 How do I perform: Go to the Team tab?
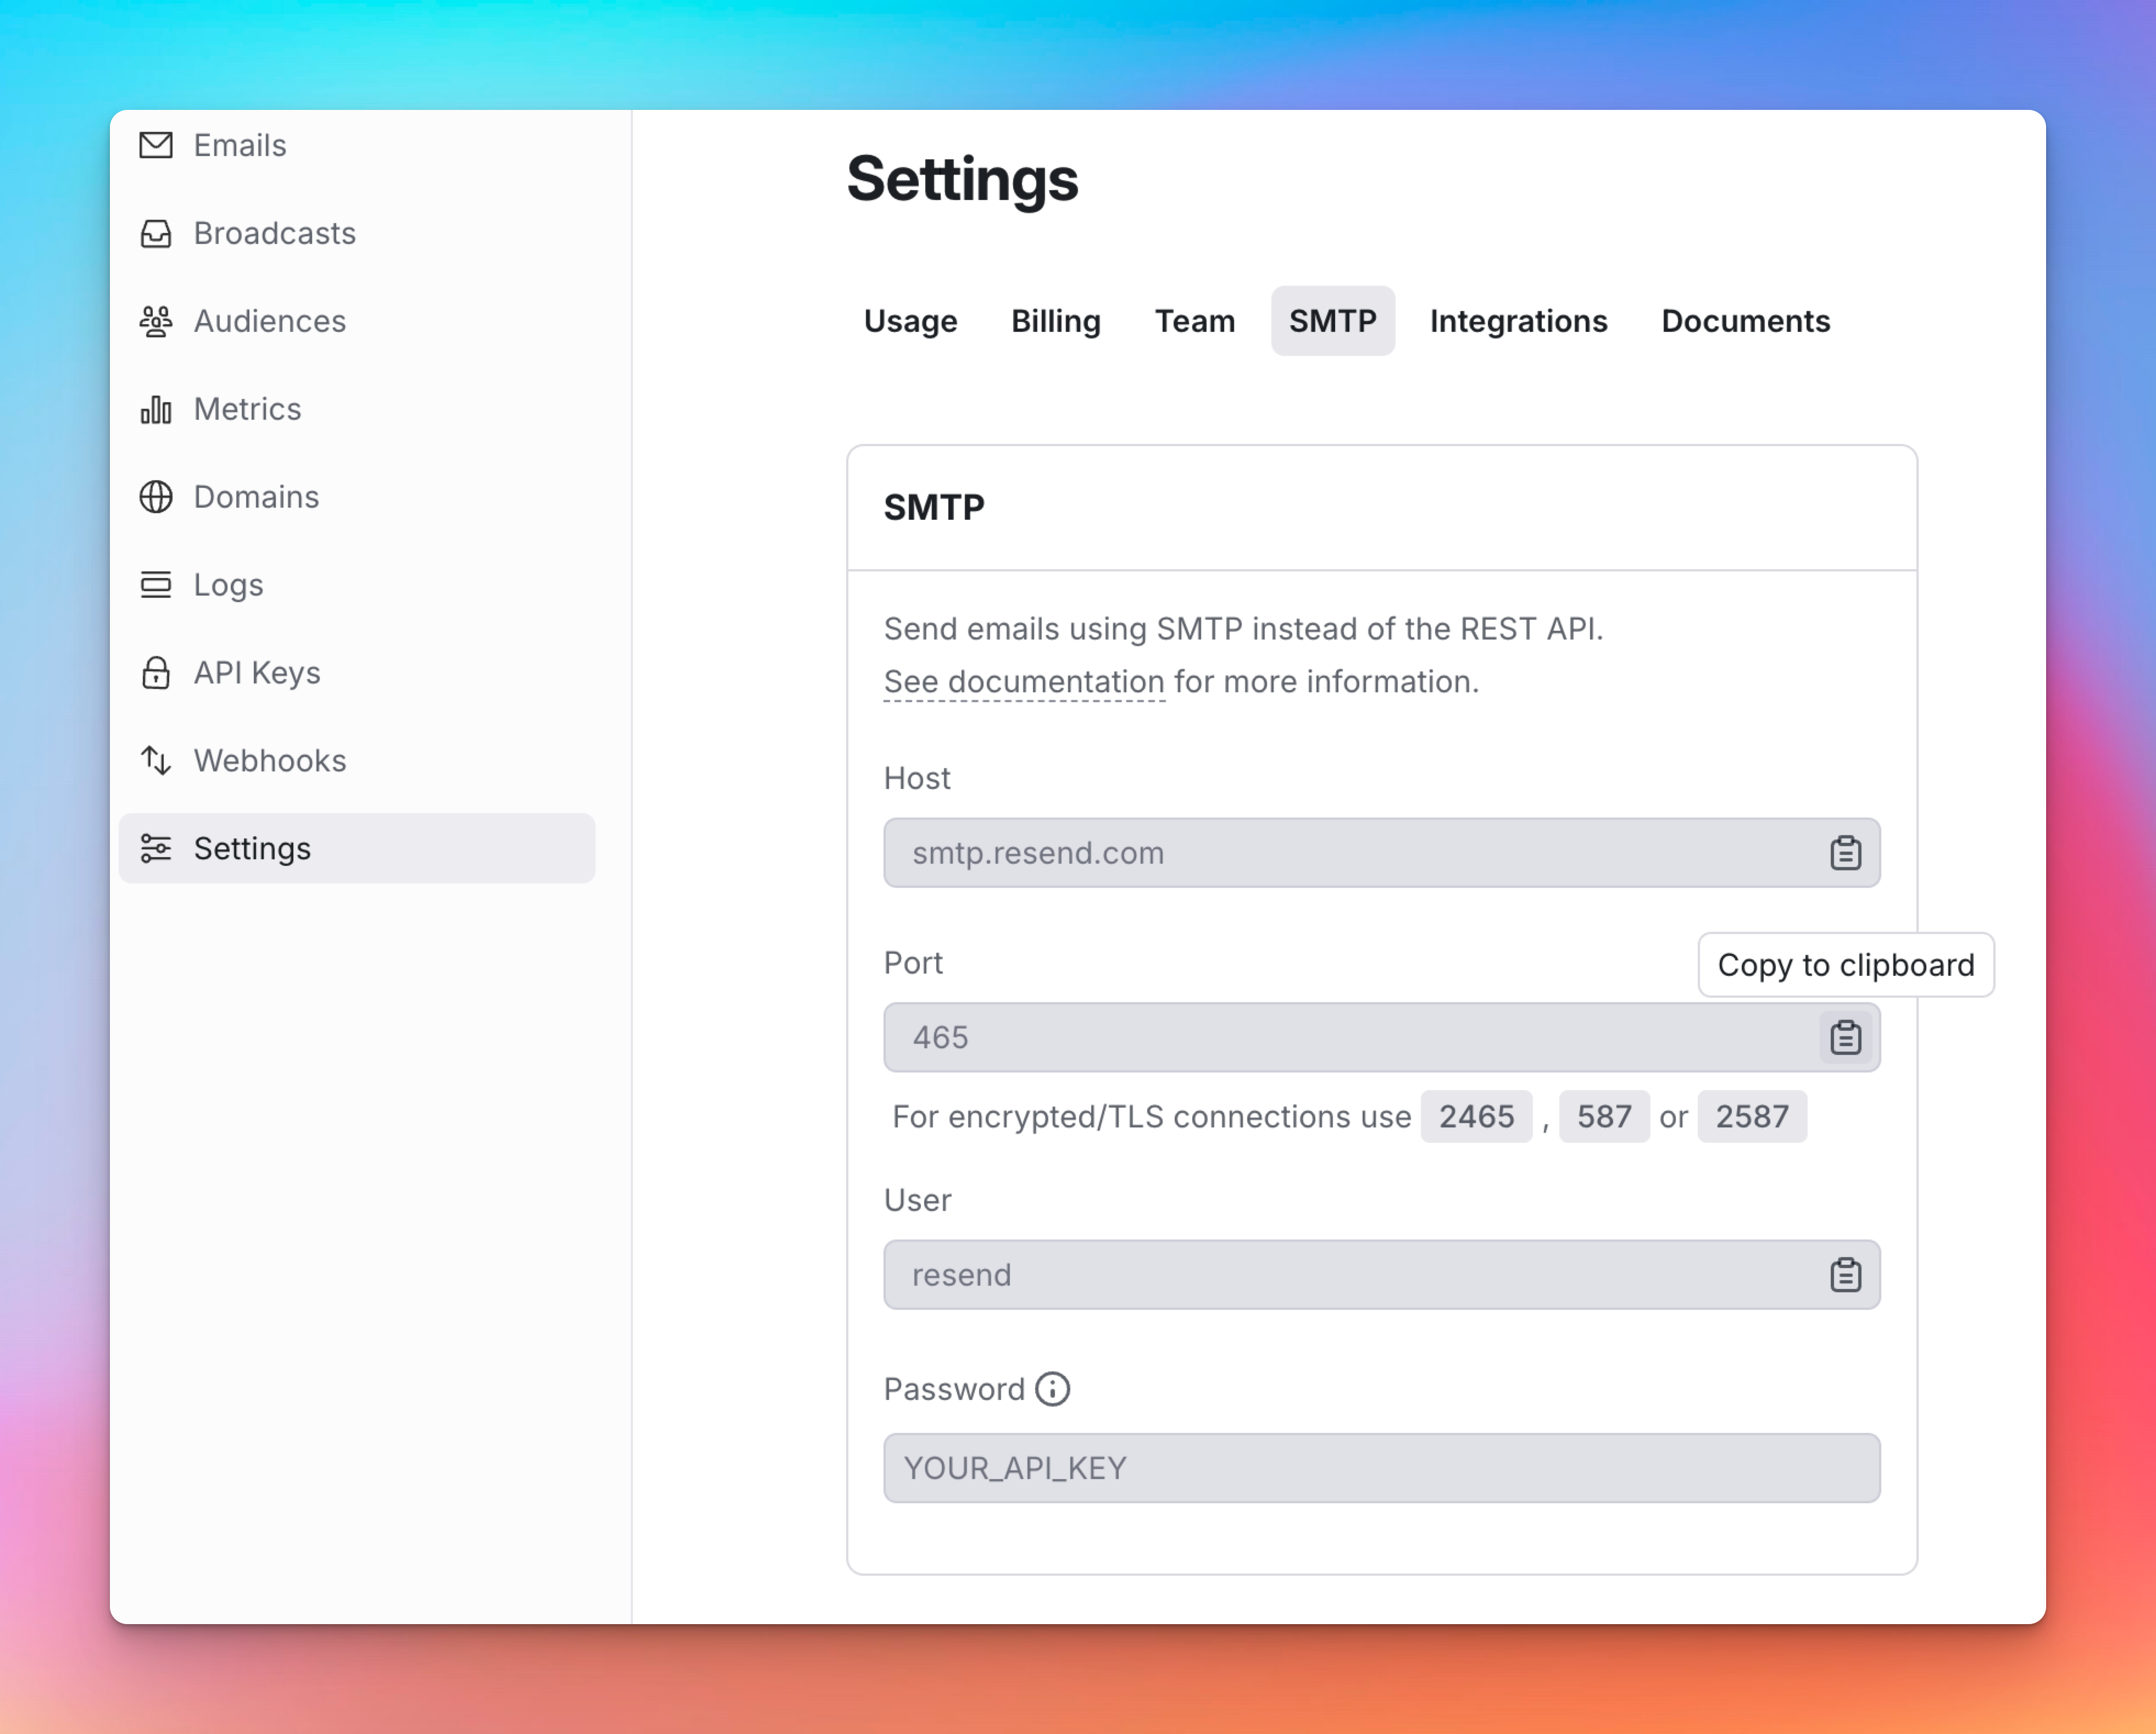tap(1194, 321)
